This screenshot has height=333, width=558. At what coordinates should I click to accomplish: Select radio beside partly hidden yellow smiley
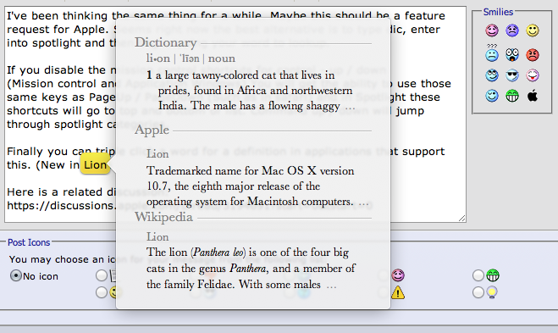pos(102,292)
